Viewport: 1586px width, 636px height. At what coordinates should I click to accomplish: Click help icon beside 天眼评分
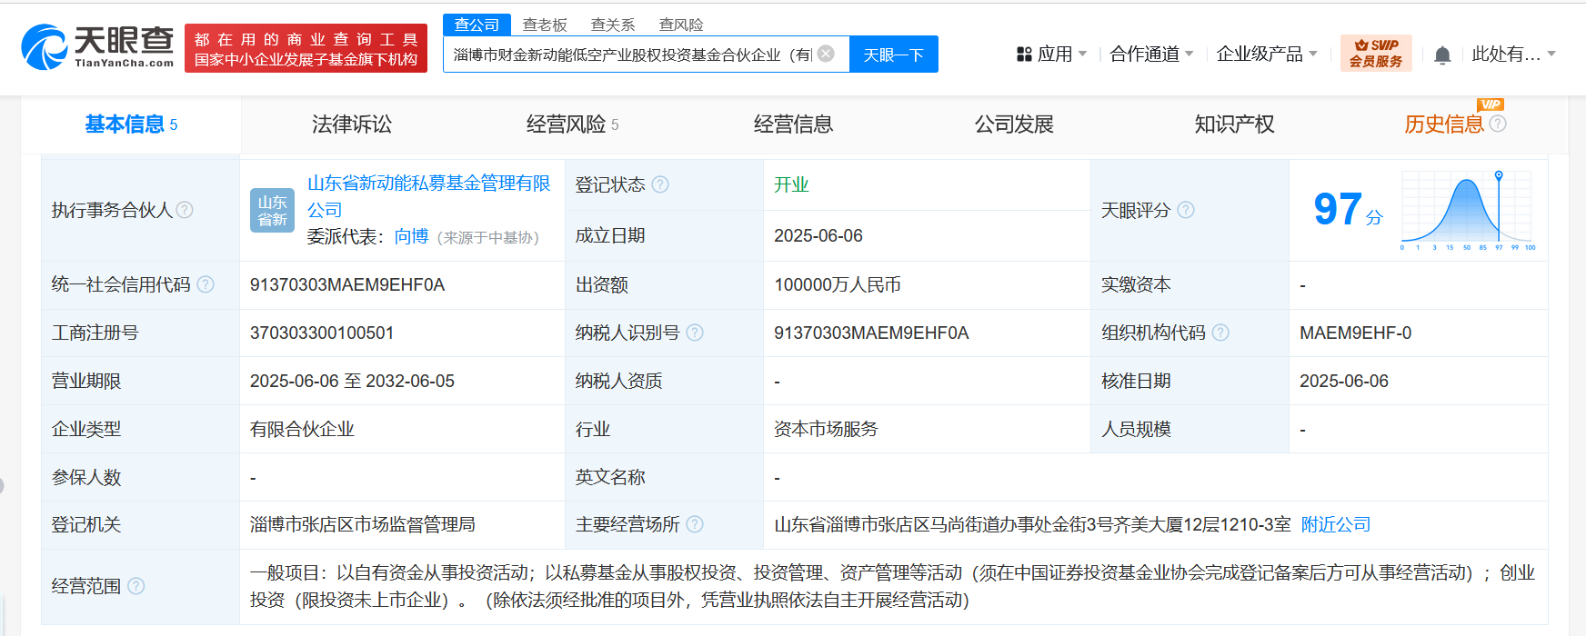pyautogui.click(x=1186, y=210)
